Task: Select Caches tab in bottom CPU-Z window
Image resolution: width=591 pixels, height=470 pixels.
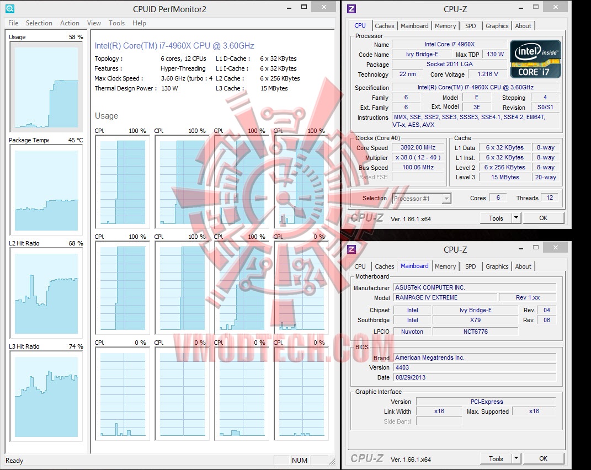Action: (385, 266)
